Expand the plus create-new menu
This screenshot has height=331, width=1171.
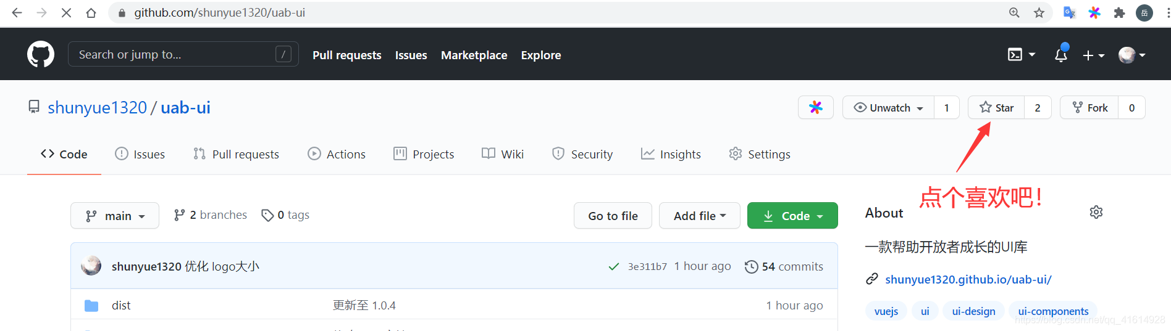pos(1093,55)
